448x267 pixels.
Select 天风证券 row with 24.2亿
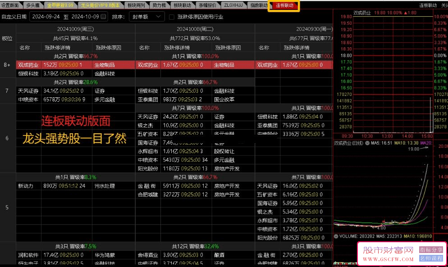[x=195, y=117]
